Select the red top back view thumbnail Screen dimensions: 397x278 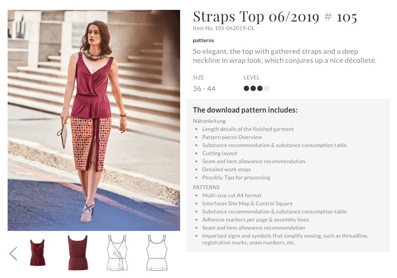[78, 252]
